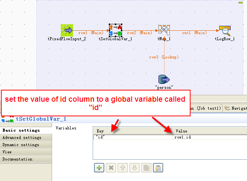The image size is (247, 181).
Task: Open the Basic settings tab
Action: (x=26, y=131)
